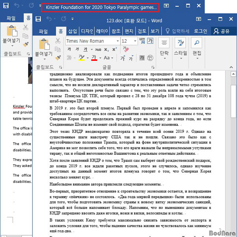Redo in the 123.doc Word window
The height and width of the screenshot is (237, 237).
[x=64, y=19]
